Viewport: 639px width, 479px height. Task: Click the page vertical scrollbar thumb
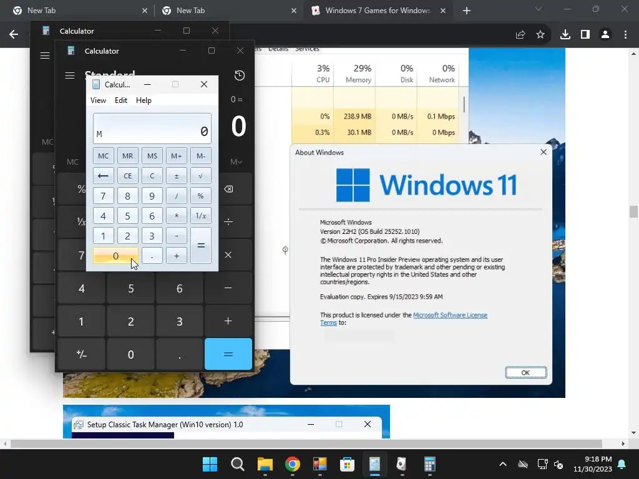[633, 212]
